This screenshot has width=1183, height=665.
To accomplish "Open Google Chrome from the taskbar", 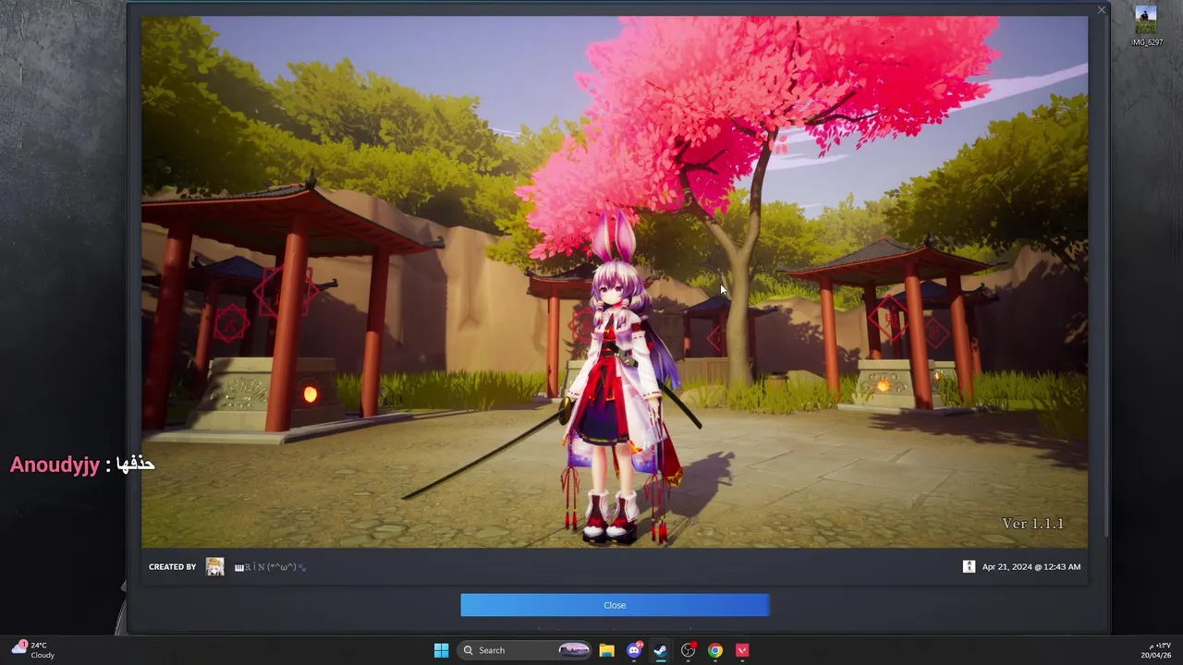I will 715,650.
